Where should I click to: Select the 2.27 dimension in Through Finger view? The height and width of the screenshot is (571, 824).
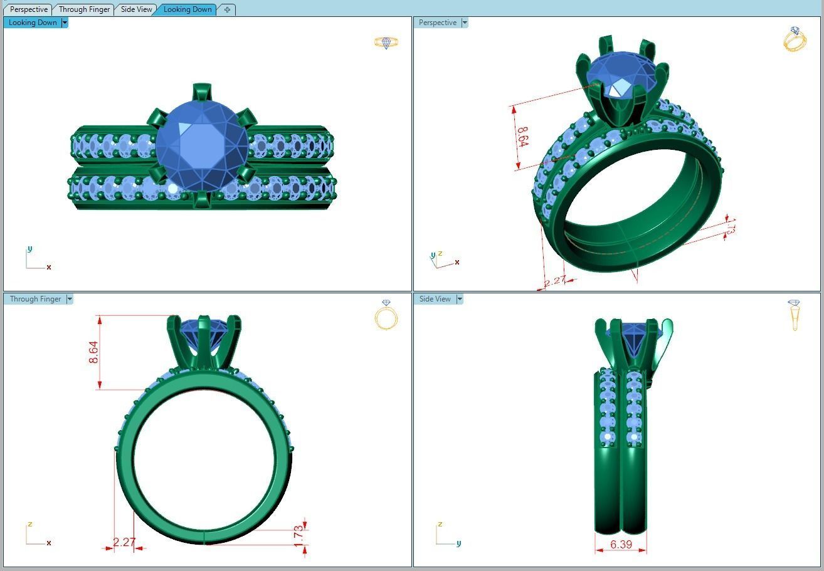tap(124, 542)
